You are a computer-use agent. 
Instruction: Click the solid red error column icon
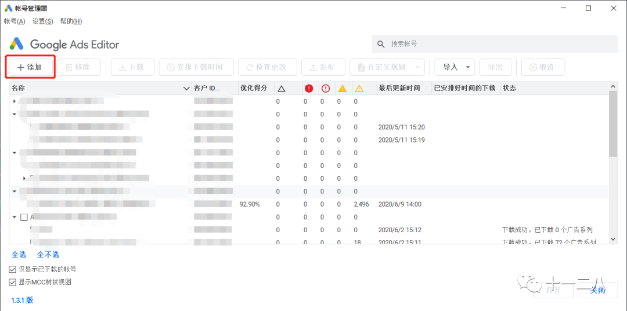tap(309, 89)
